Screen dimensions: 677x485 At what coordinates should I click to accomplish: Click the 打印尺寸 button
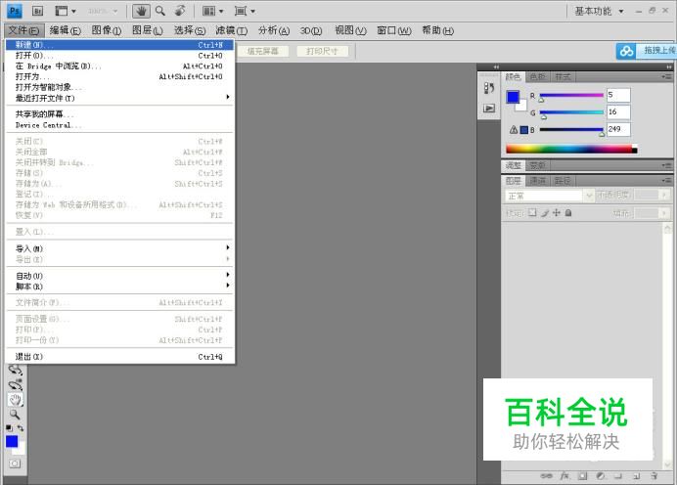click(322, 51)
